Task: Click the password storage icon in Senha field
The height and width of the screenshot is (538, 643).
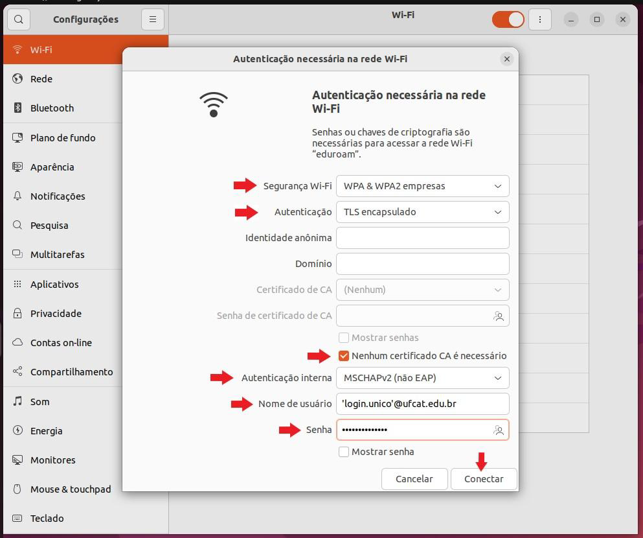Action: 499,430
